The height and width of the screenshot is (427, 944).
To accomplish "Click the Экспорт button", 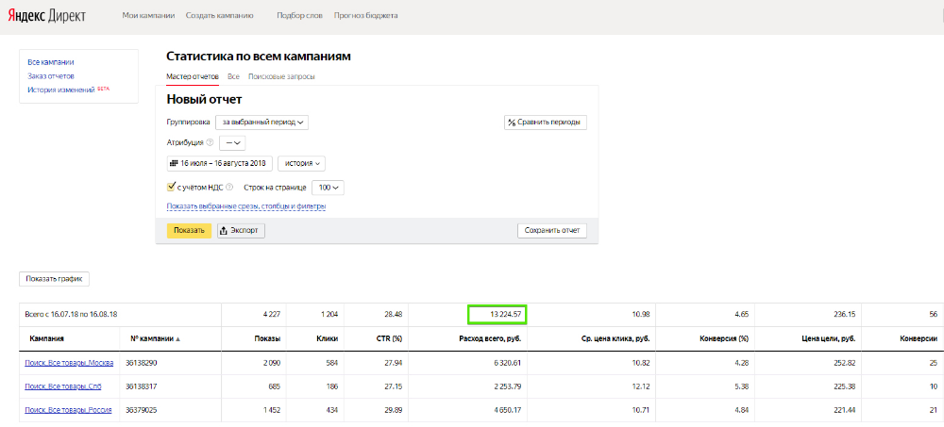I will coord(241,230).
